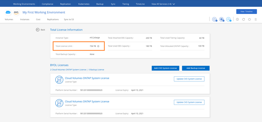Click second license April 10, 2021 expiry
The image size is (262, 122).
[137, 114]
